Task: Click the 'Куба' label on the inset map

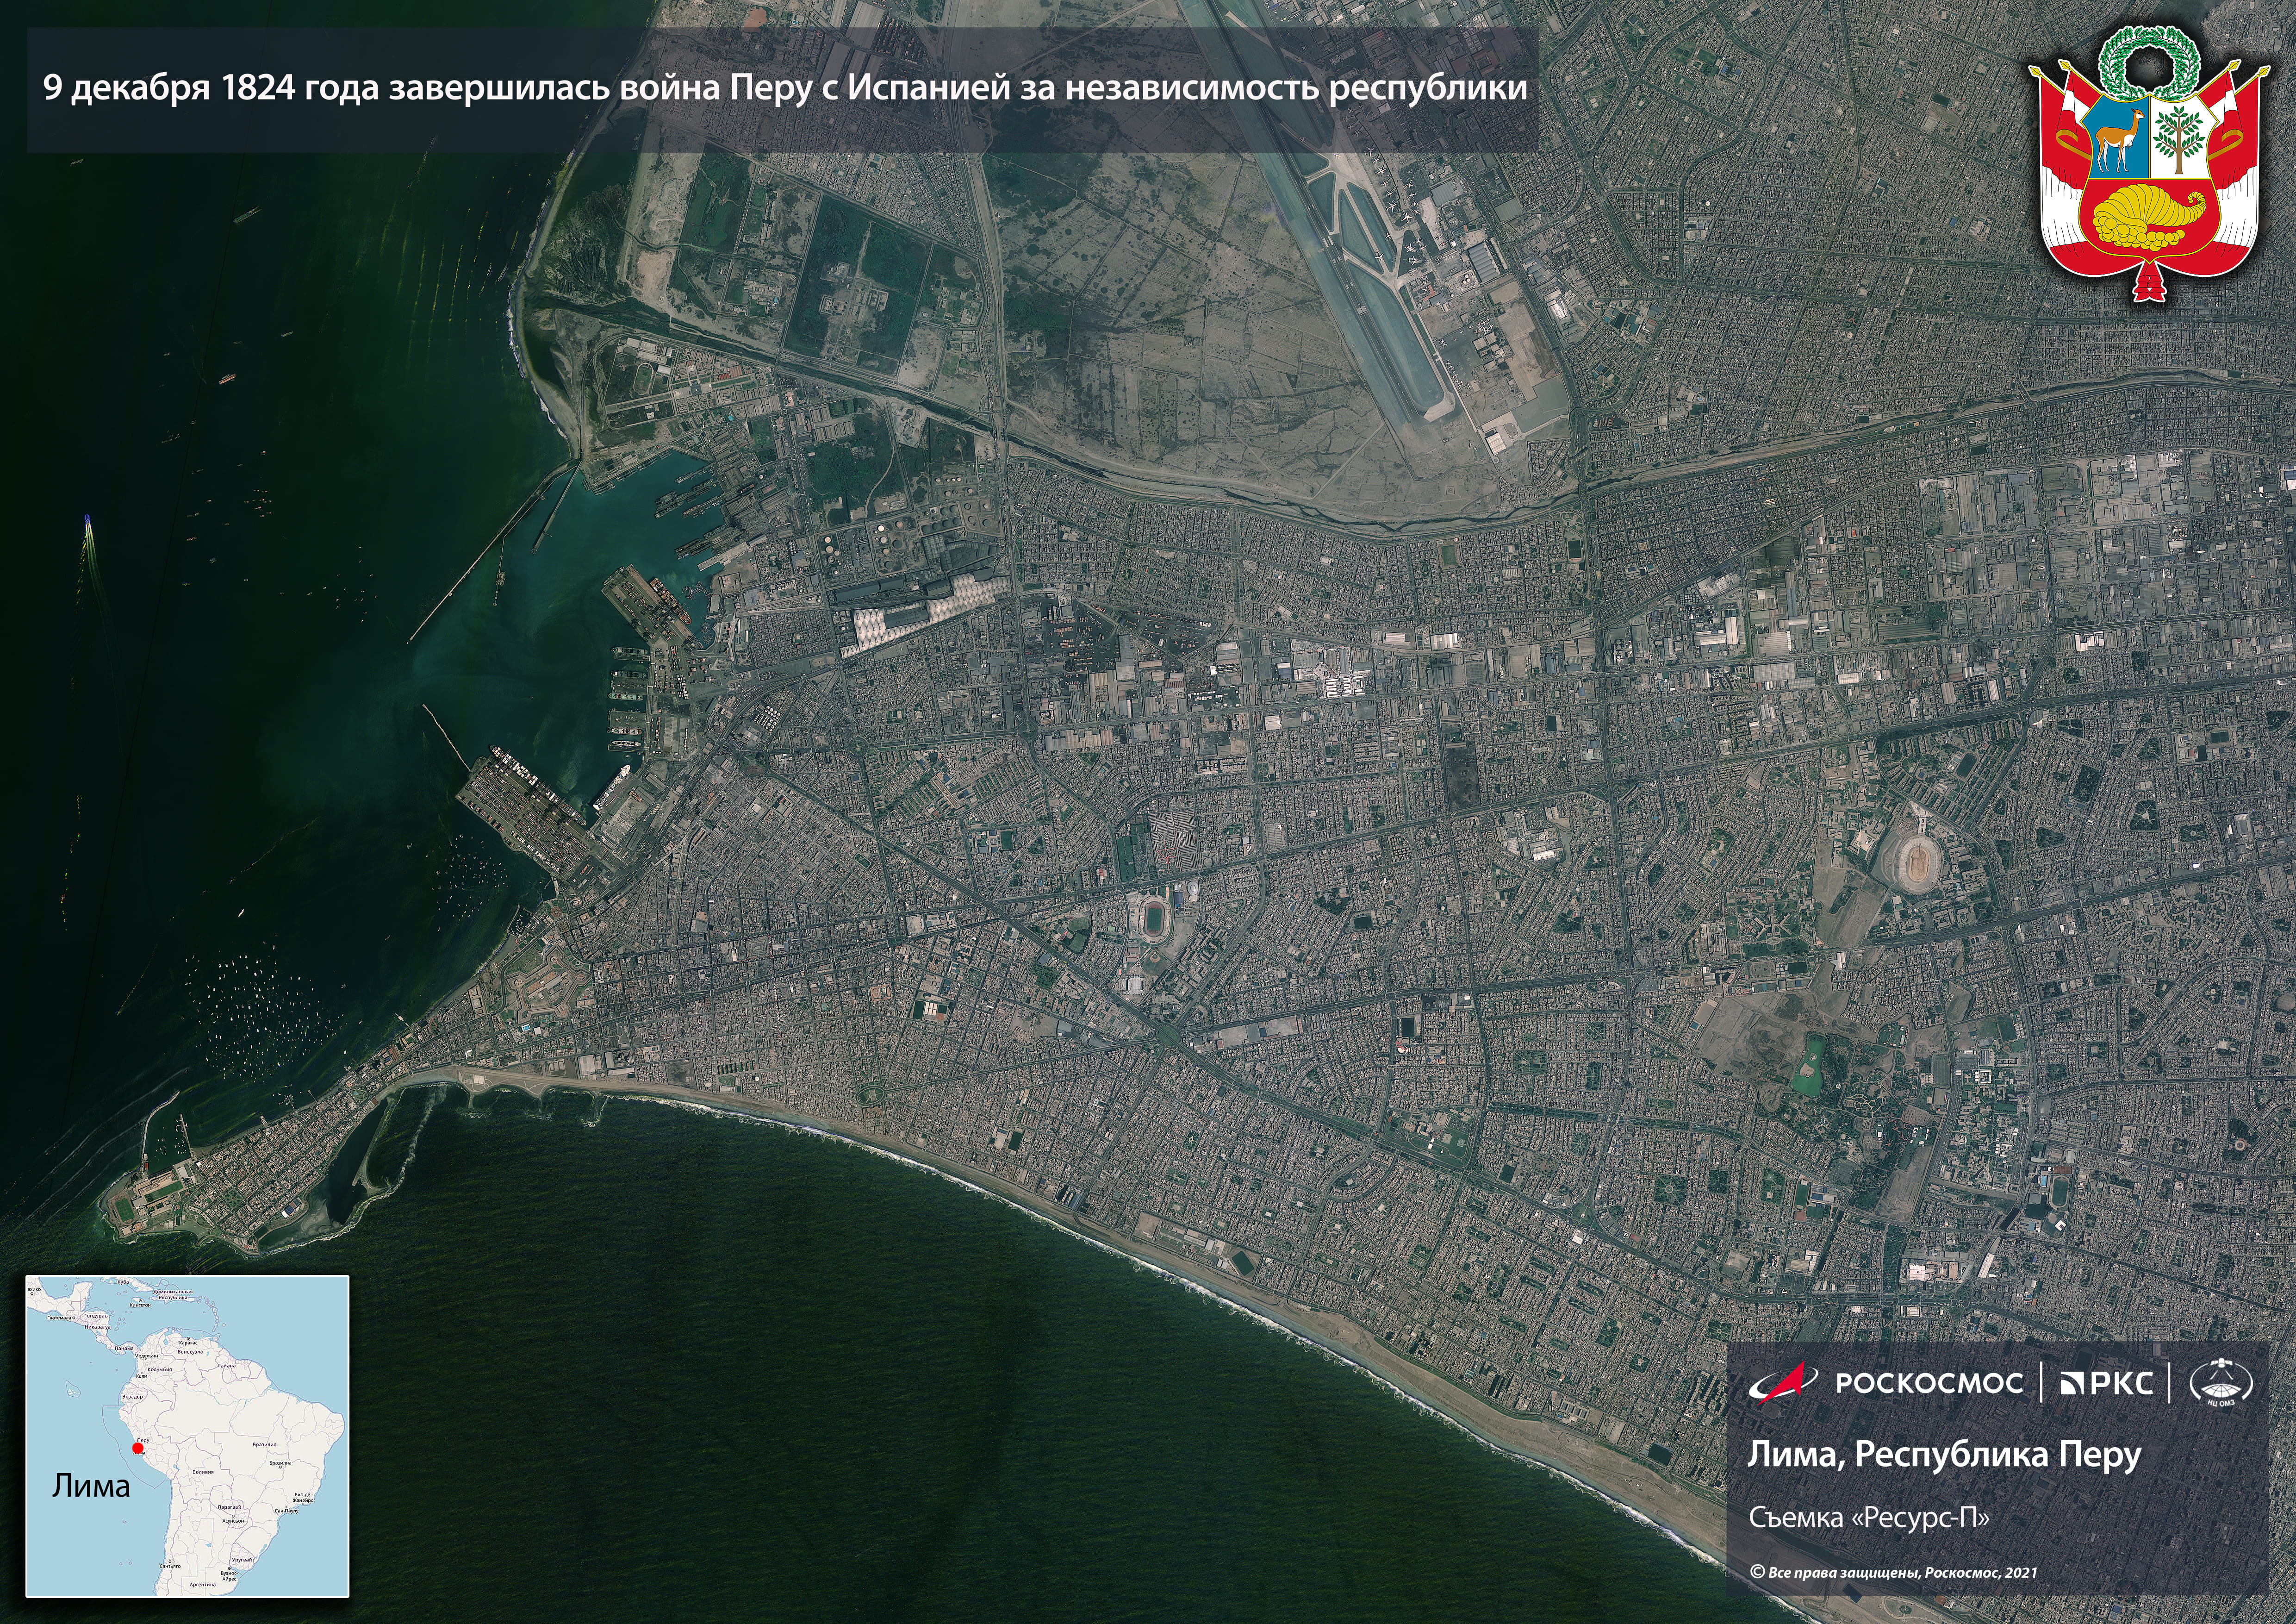Action: pos(124,1282)
